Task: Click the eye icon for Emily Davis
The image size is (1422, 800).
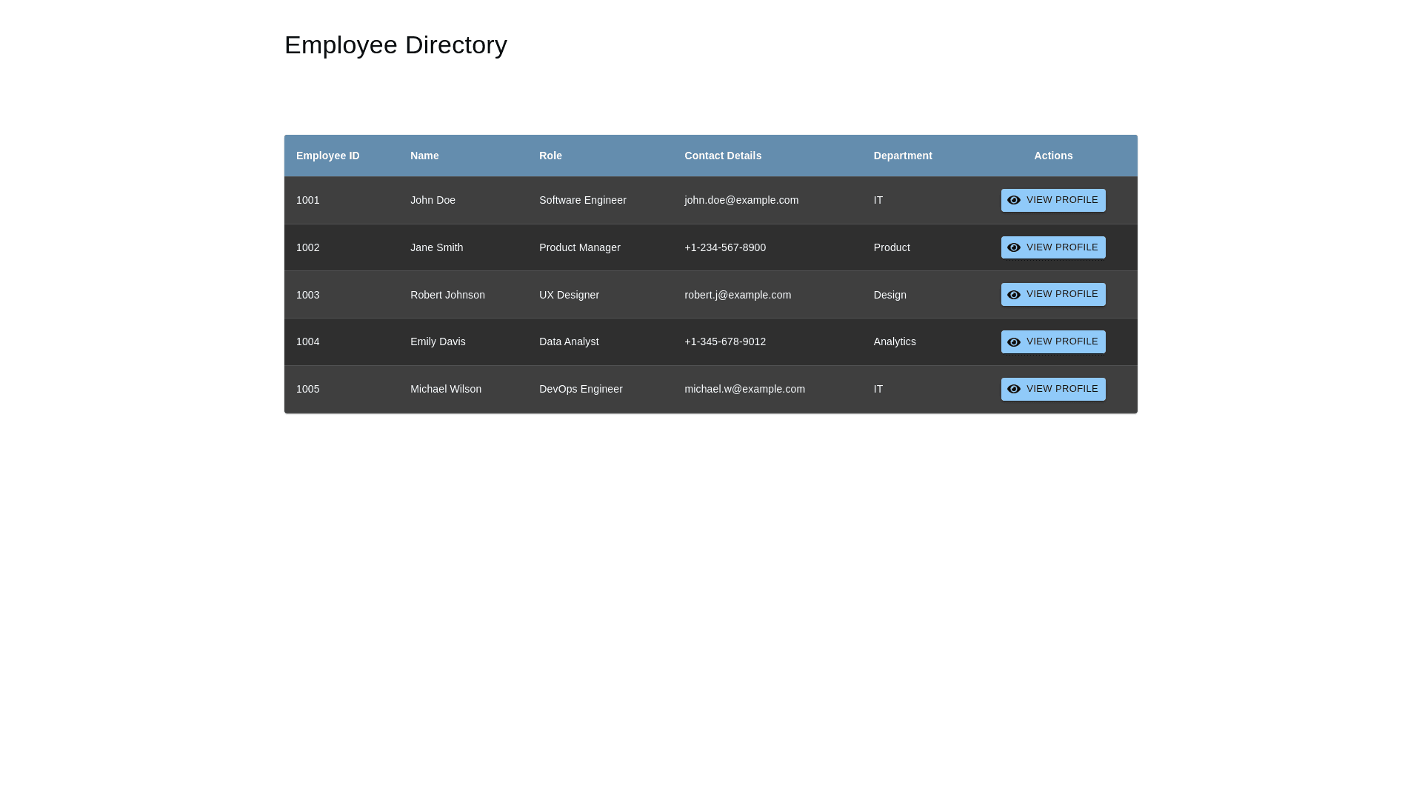Action: (x=1013, y=342)
